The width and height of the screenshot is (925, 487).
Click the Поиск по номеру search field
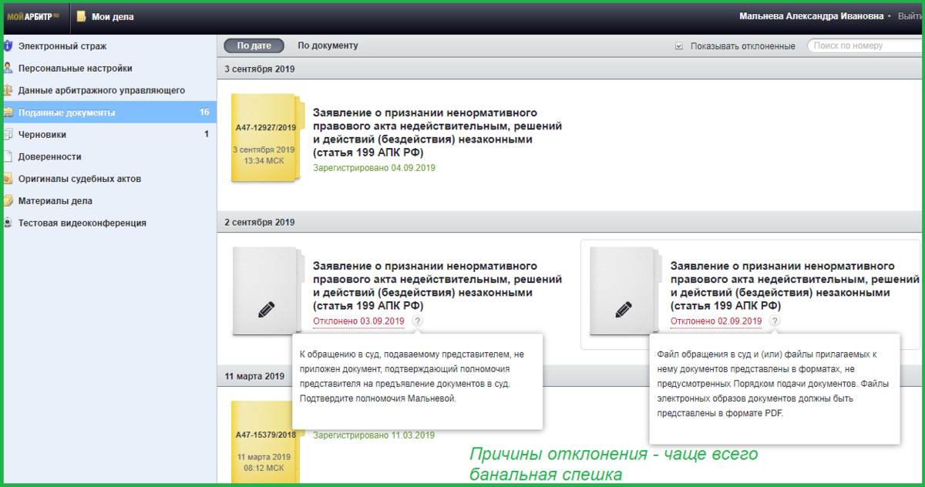pyautogui.click(x=863, y=45)
